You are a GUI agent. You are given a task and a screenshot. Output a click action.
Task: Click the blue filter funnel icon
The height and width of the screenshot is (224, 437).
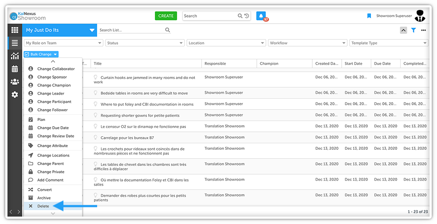(x=413, y=30)
